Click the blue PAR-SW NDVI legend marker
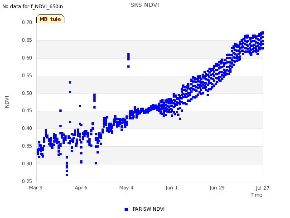 click(x=126, y=209)
